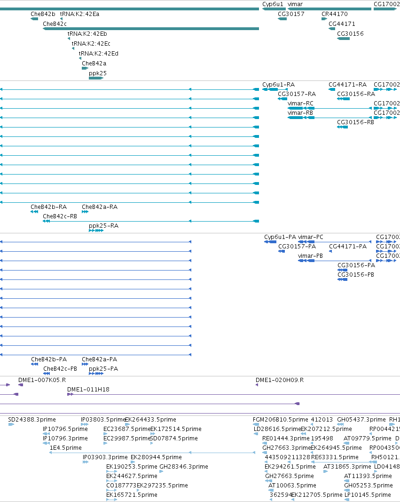
Task: Open the tRNA:K2:42Ed gene label
Action: (x=99, y=54)
